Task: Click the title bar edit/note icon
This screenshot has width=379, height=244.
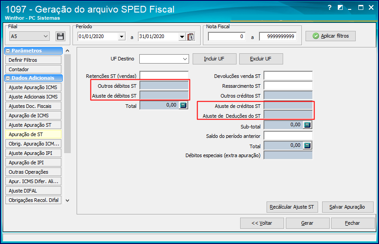Action: click(340, 8)
